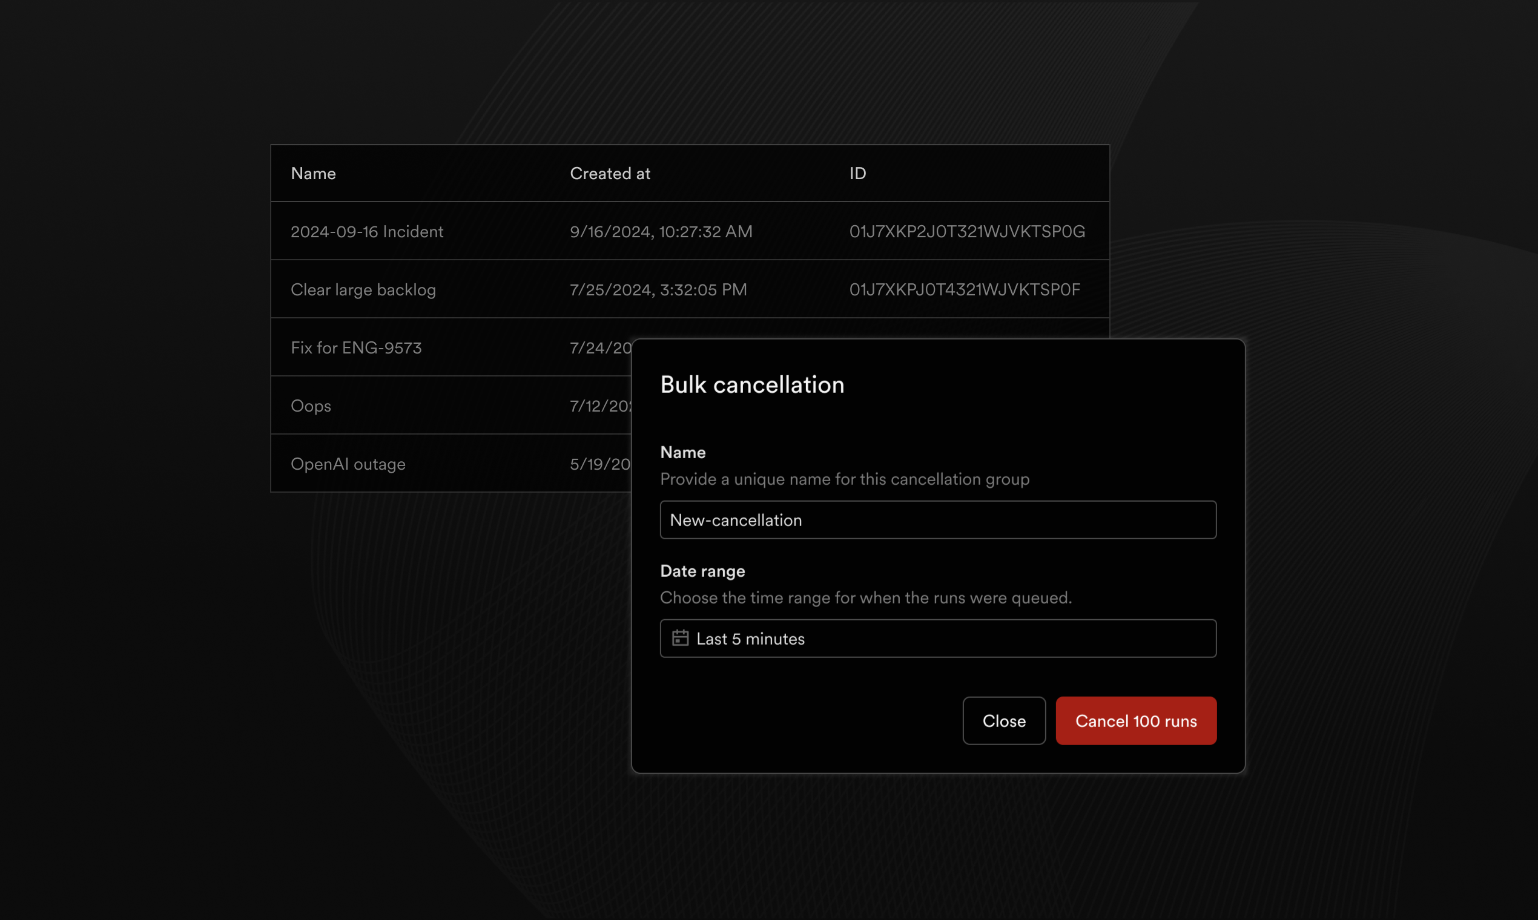Click the Date range section label

[x=702, y=570]
